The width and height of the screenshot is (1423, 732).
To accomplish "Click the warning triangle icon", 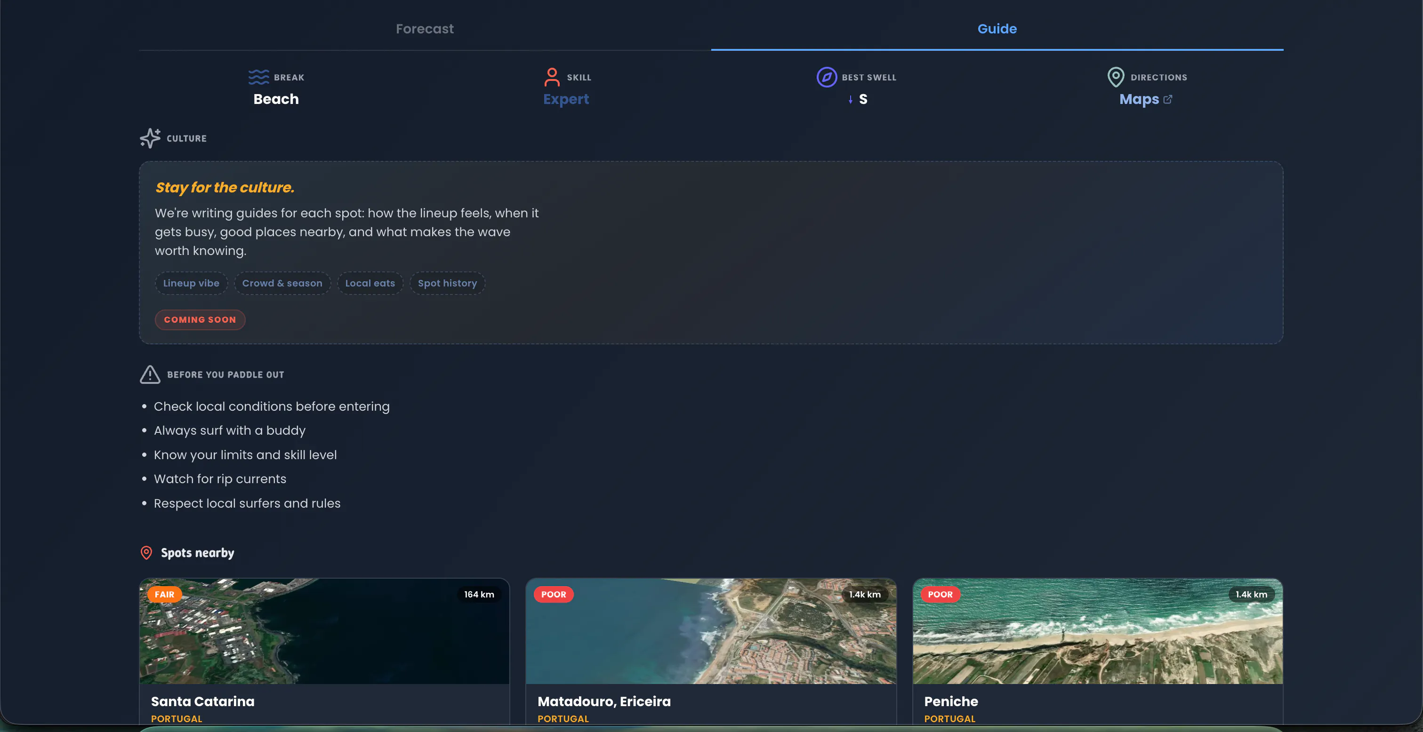I will pyautogui.click(x=150, y=374).
